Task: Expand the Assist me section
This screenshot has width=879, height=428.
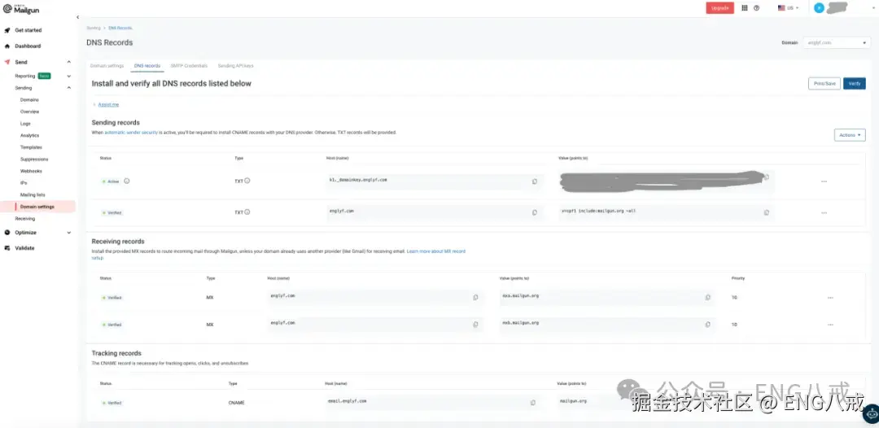Action: tap(108, 105)
